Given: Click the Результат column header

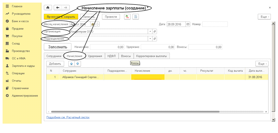Looking at the screenshot, I should pos(210,71).
